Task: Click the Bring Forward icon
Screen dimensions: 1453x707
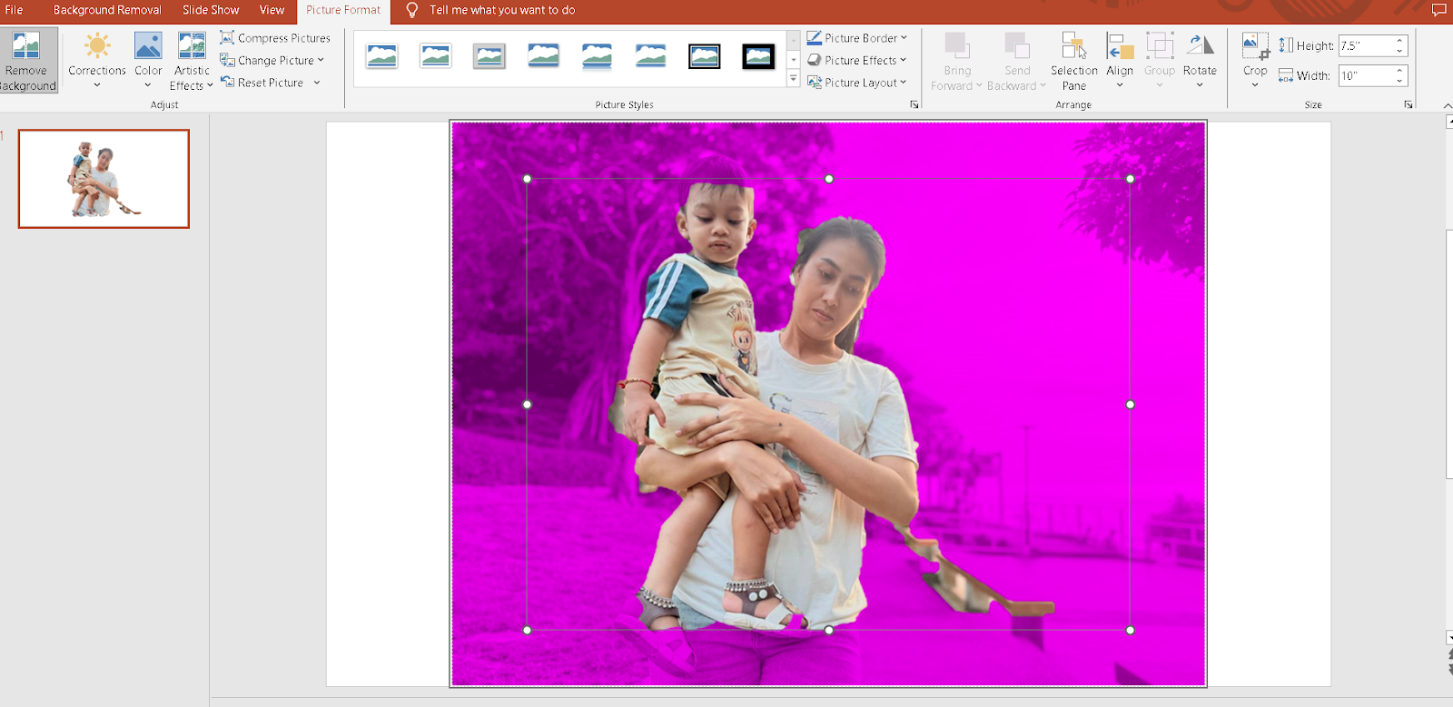Action: click(956, 45)
